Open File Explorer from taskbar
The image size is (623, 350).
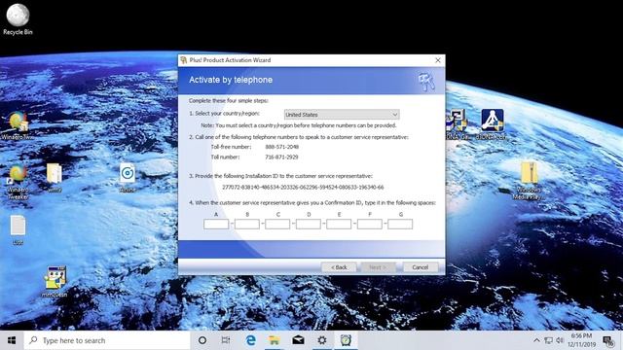275,340
